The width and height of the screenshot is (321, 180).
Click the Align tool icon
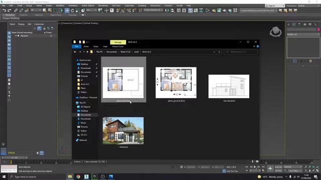click(x=173, y=10)
